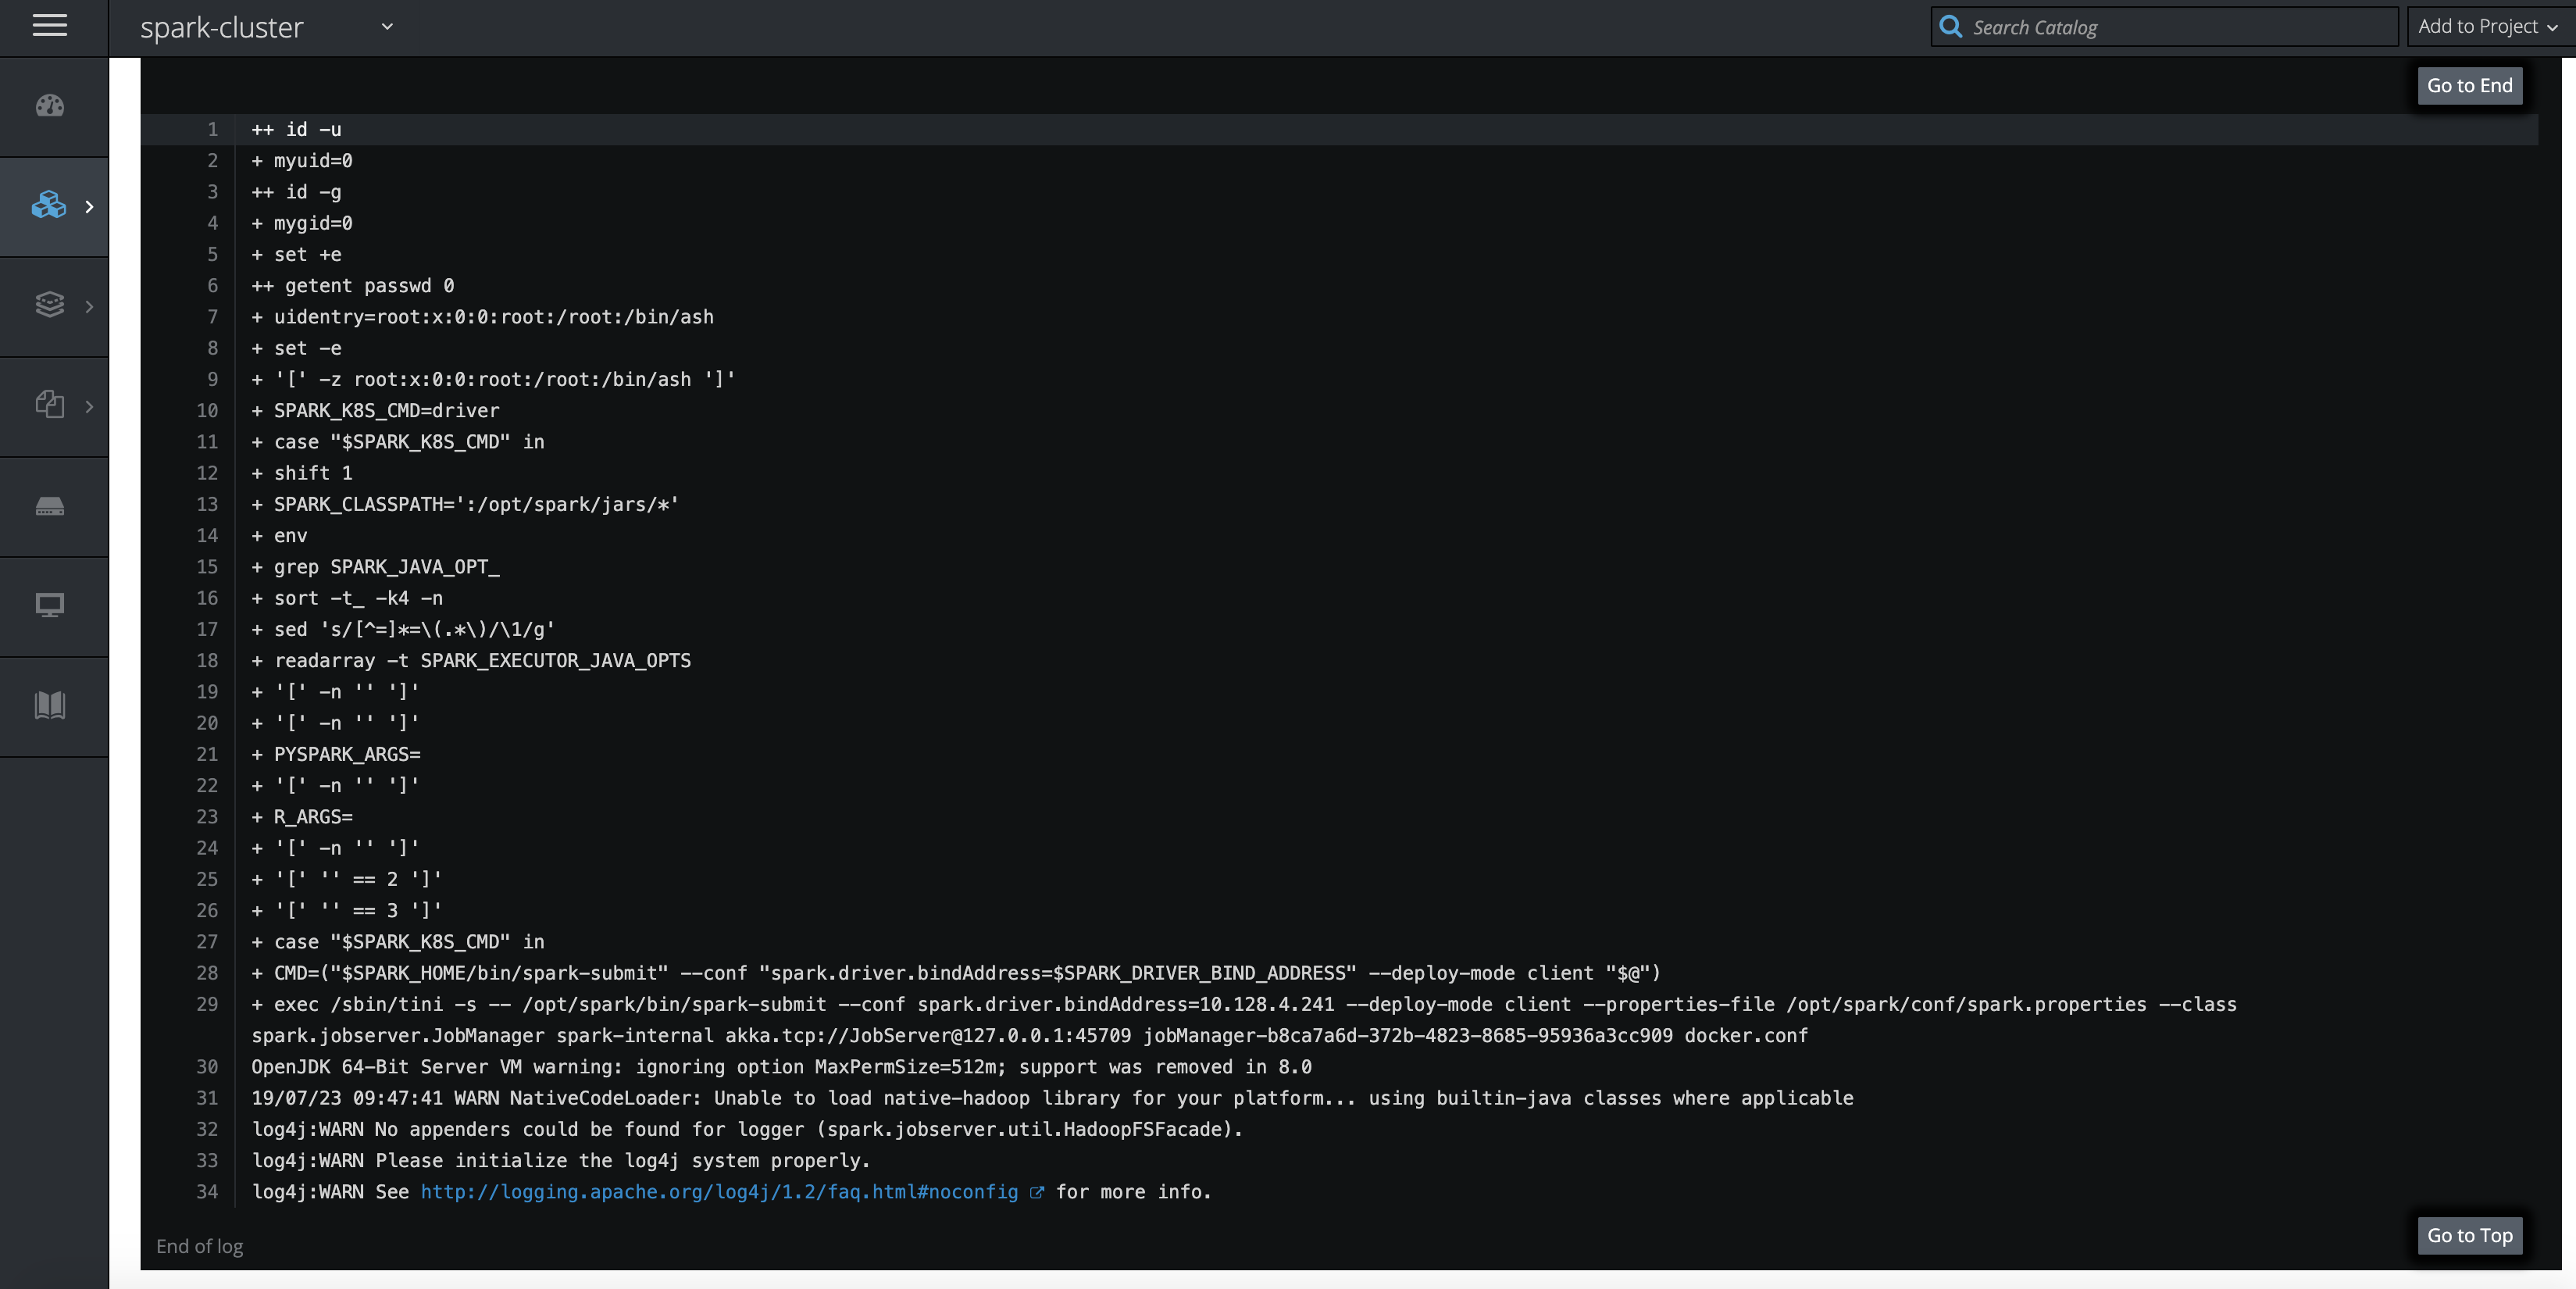The image size is (2576, 1289).
Task: Open the documentation book icon
Action: (49, 706)
